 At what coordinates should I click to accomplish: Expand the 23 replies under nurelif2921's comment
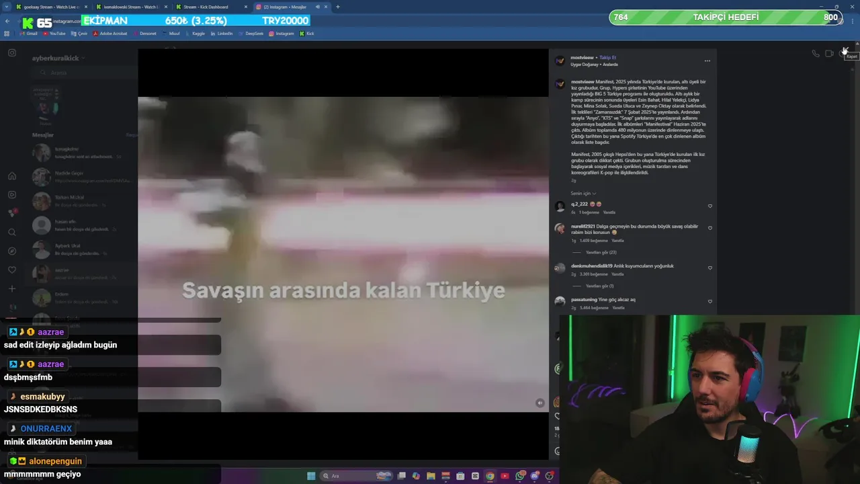click(601, 252)
